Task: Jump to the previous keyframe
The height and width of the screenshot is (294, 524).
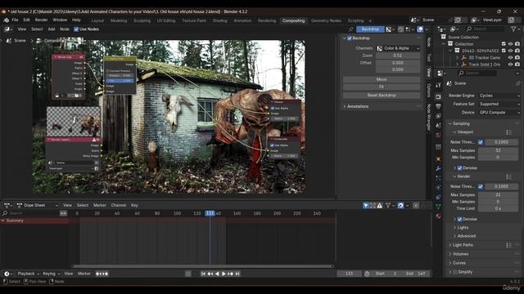Action: click(210, 274)
